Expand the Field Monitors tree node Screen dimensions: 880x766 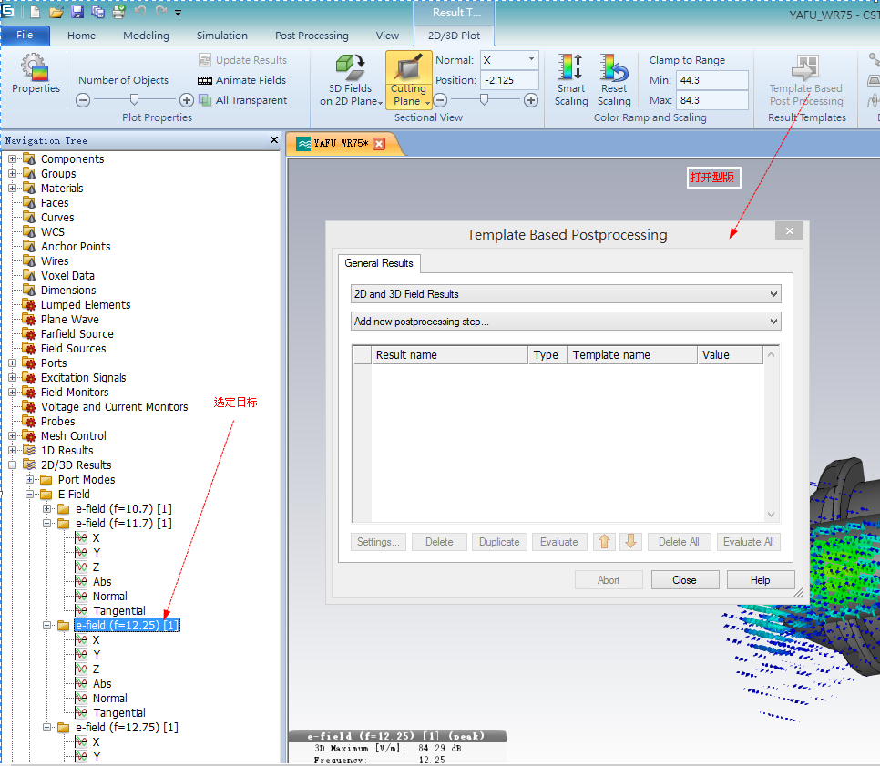(13, 393)
